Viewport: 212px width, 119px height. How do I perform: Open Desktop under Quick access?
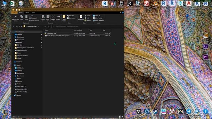point(20,34)
